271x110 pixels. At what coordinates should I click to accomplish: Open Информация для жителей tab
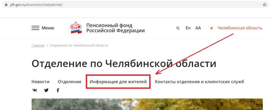click(118, 82)
